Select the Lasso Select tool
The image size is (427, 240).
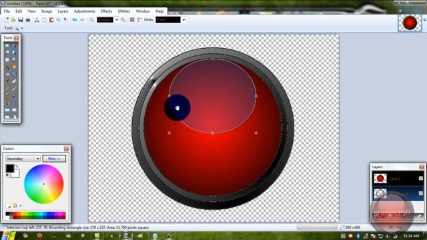coord(7,52)
